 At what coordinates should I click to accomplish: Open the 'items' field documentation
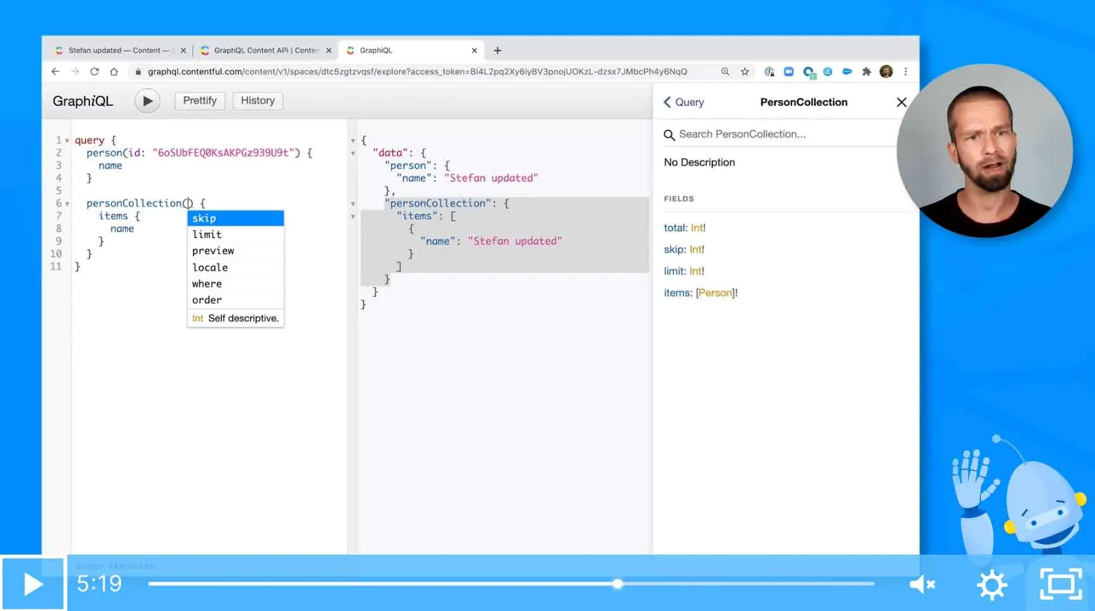tap(678, 293)
